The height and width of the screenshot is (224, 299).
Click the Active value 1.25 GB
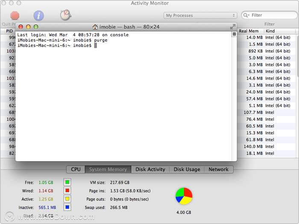click(46, 199)
